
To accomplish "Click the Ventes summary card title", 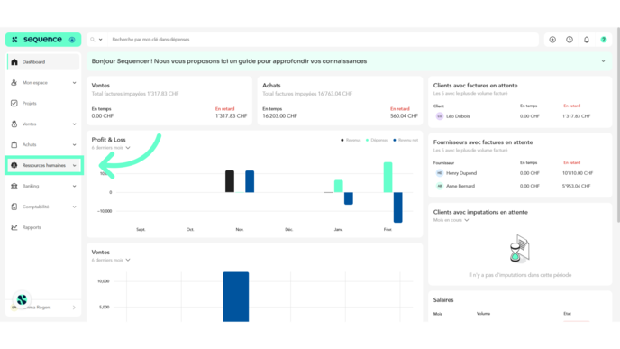I will (x=100, y=86).
